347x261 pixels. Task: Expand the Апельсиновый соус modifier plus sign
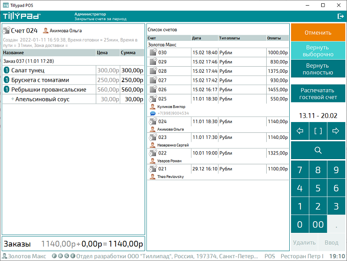13,99
